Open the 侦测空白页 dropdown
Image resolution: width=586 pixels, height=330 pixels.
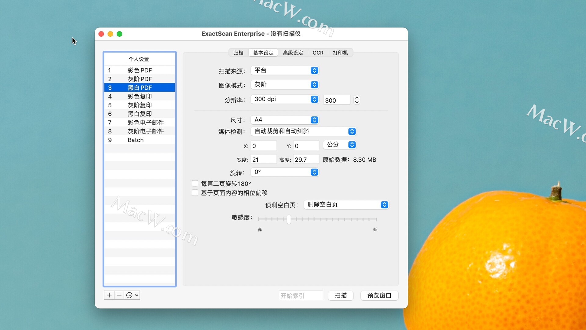point(346,205)
